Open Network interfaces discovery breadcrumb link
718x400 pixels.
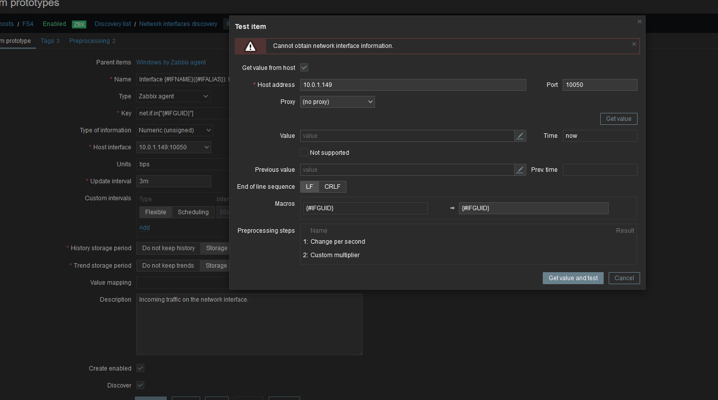(178, 24)
